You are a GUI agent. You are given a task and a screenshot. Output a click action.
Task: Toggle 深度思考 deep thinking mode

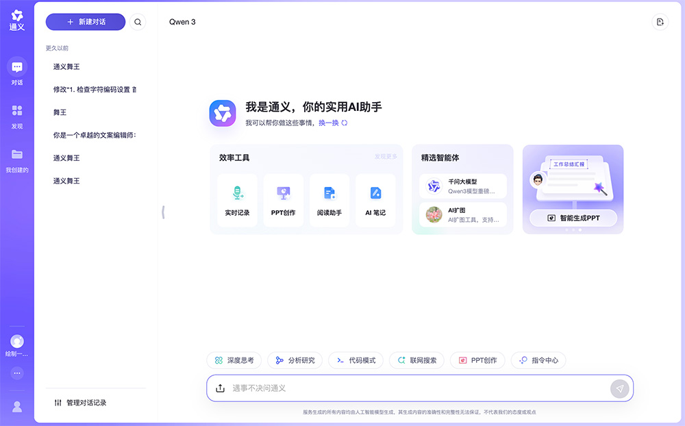pos(234,360)
